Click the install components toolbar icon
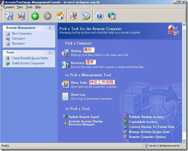The height and width of the screenshot is (151, 188). (x=86, y=16)
